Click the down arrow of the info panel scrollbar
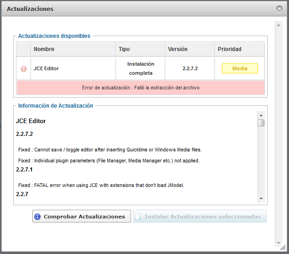 pos(261,198)
